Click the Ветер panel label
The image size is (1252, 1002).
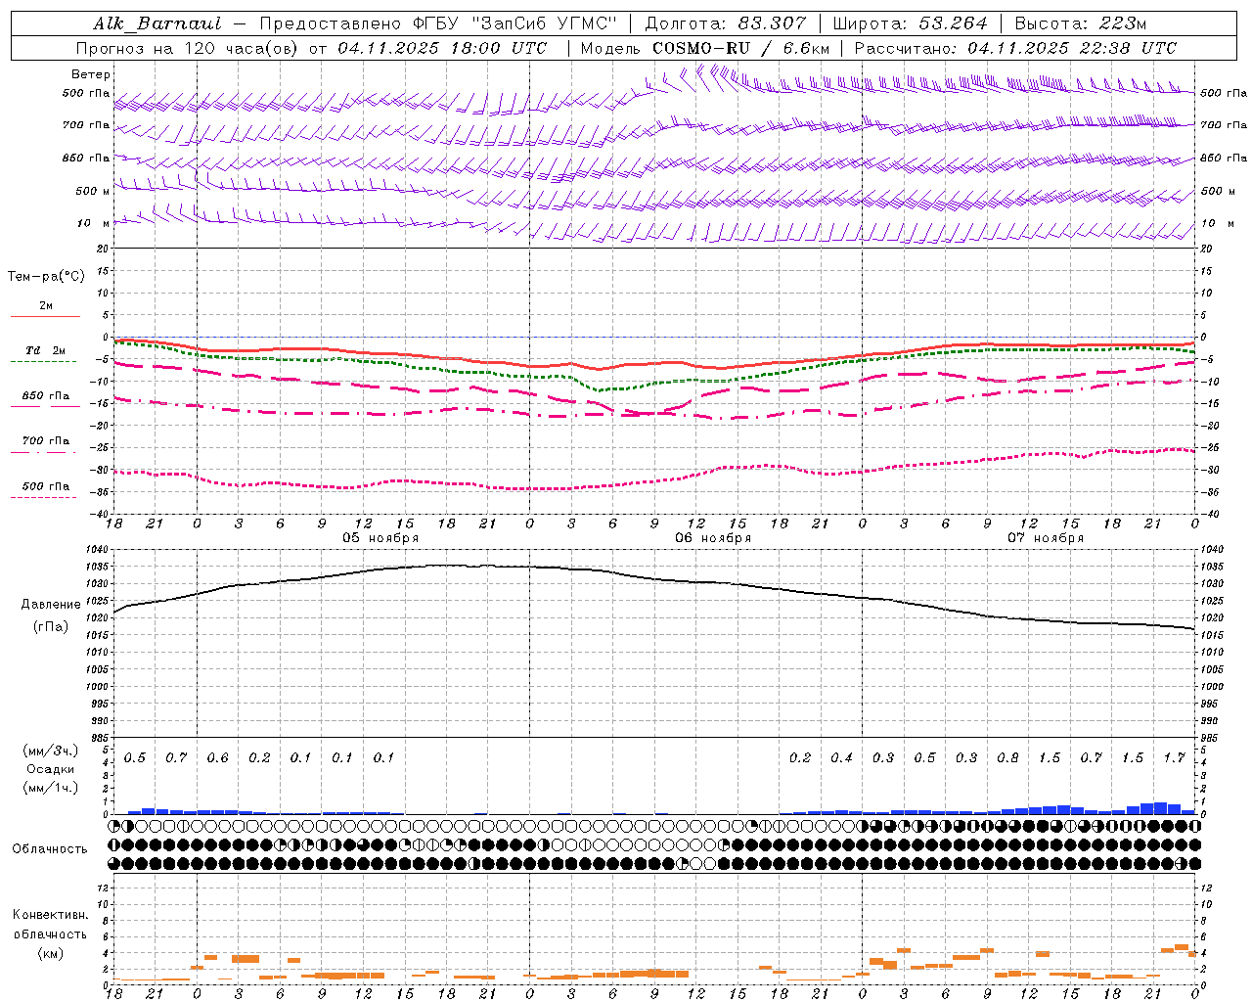tap(91, 74)
